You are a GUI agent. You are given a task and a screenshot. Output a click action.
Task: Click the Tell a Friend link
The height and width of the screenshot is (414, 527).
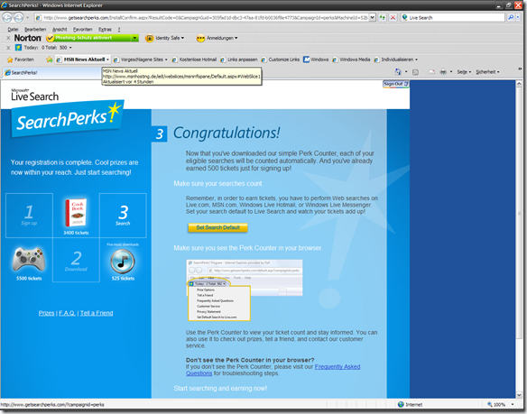coord(97,313)
